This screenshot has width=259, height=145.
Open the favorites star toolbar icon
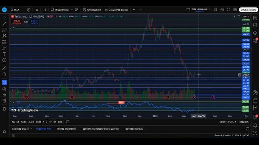[x=4, y=131]
